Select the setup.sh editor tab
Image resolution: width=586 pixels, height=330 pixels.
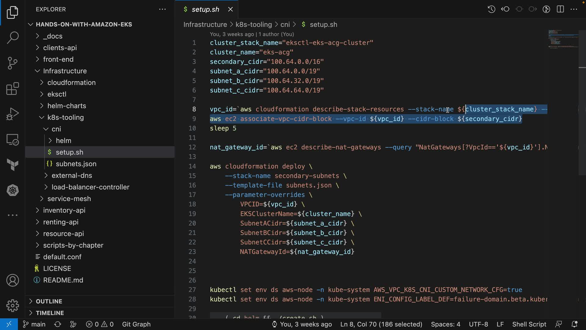tap(205, 9)
